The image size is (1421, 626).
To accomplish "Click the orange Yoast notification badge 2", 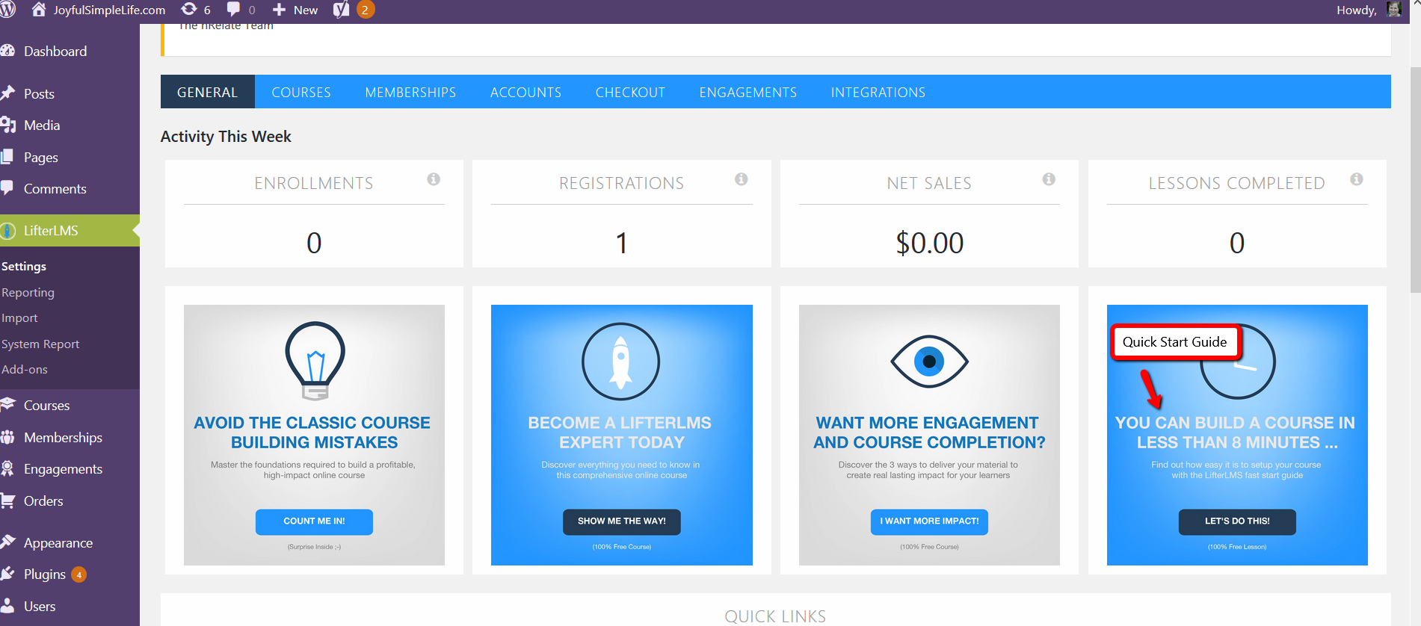I will click(x=365, y=10).
